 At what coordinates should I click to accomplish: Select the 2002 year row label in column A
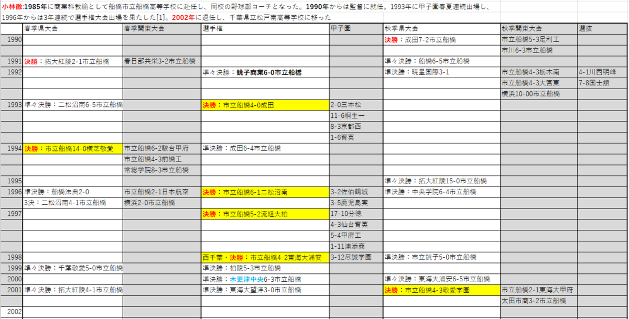(12, 312)
